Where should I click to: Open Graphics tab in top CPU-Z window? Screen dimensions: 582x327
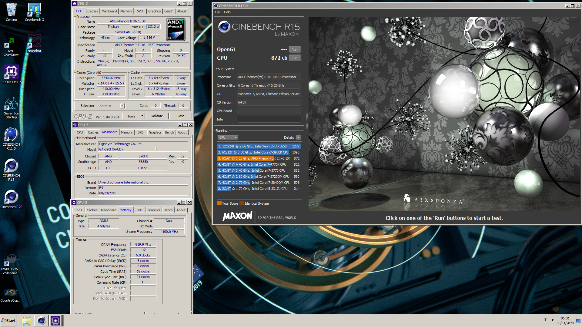[155, 11]
